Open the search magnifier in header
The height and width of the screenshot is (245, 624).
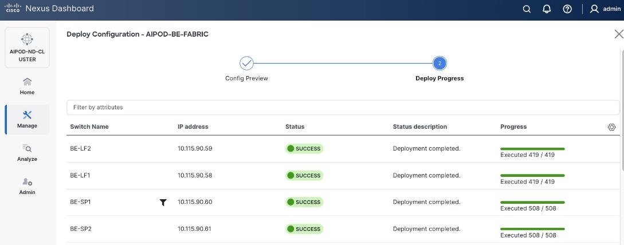(x=527, y=9)
